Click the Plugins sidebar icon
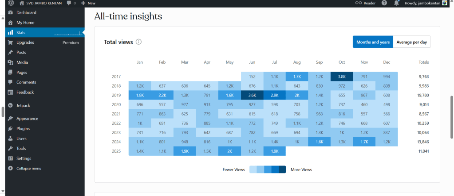 (x=11, y=129)
